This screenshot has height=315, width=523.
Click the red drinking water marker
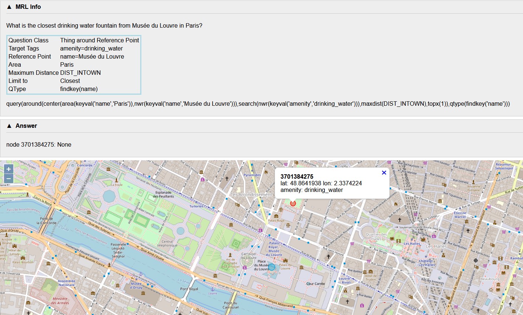pyautogui.click(x=293, y=203)
